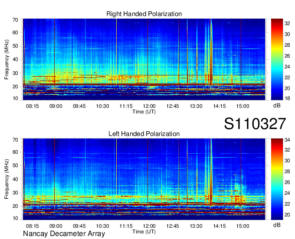Image resolution: width=295 pixels, height=239 pixels.
Task: Click the 12:00 time tick of Right Handed plot
Action: click(149, 106)
